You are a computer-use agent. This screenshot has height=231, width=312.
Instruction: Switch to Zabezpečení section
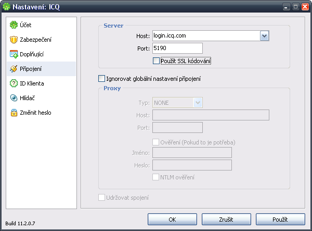click(x=41, y=40)
